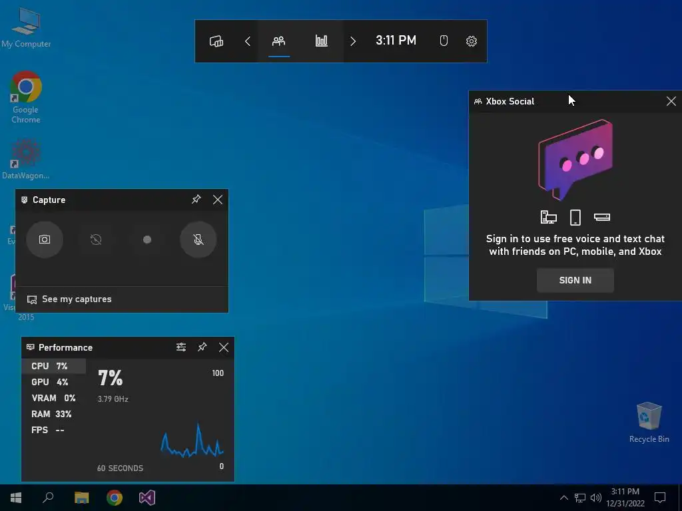
Task: Click the 60 SECONDS graph label
Action: [120, 468]
